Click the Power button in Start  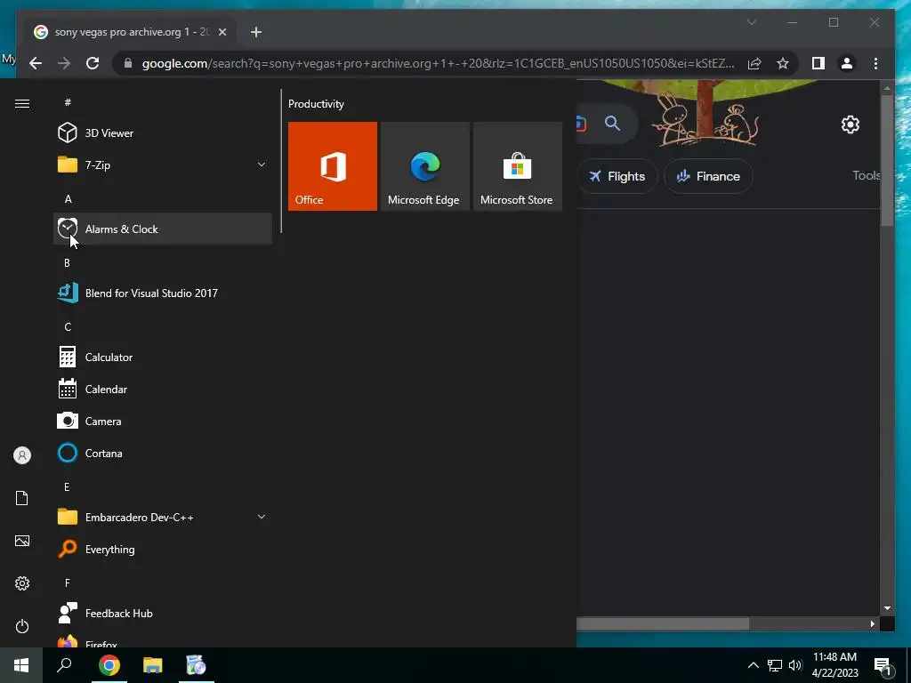tap(22, 626)
